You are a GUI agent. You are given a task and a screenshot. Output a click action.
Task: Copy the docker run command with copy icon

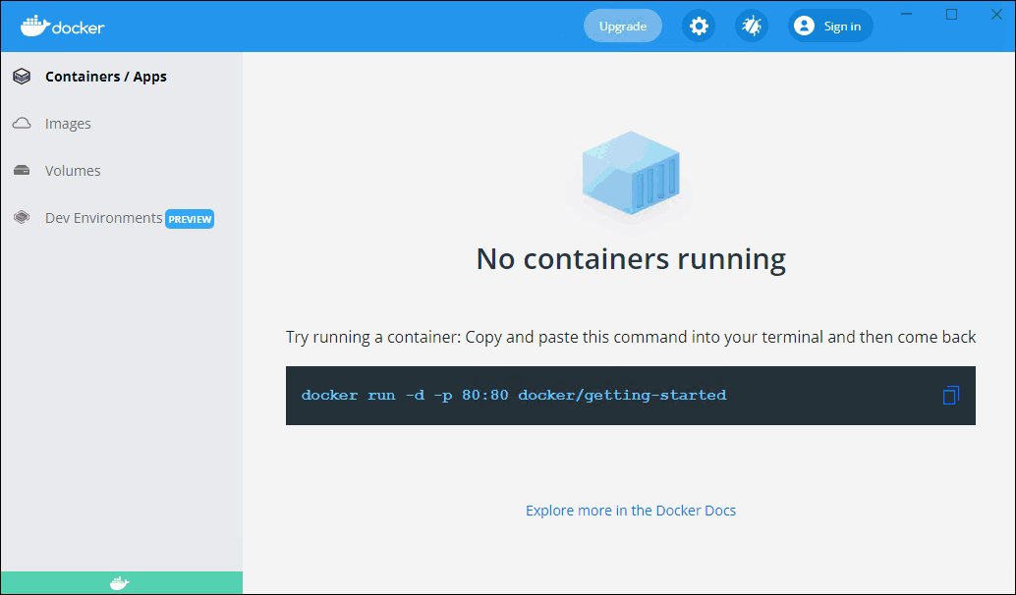[950, 395]
